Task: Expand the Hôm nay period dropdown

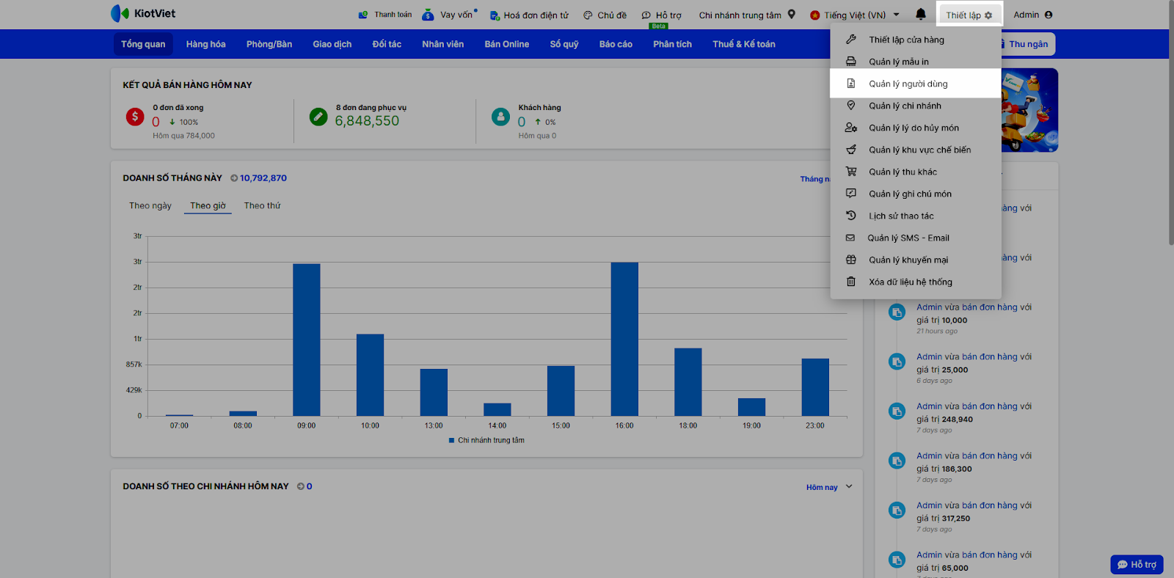Action: [x=829, y=487]
